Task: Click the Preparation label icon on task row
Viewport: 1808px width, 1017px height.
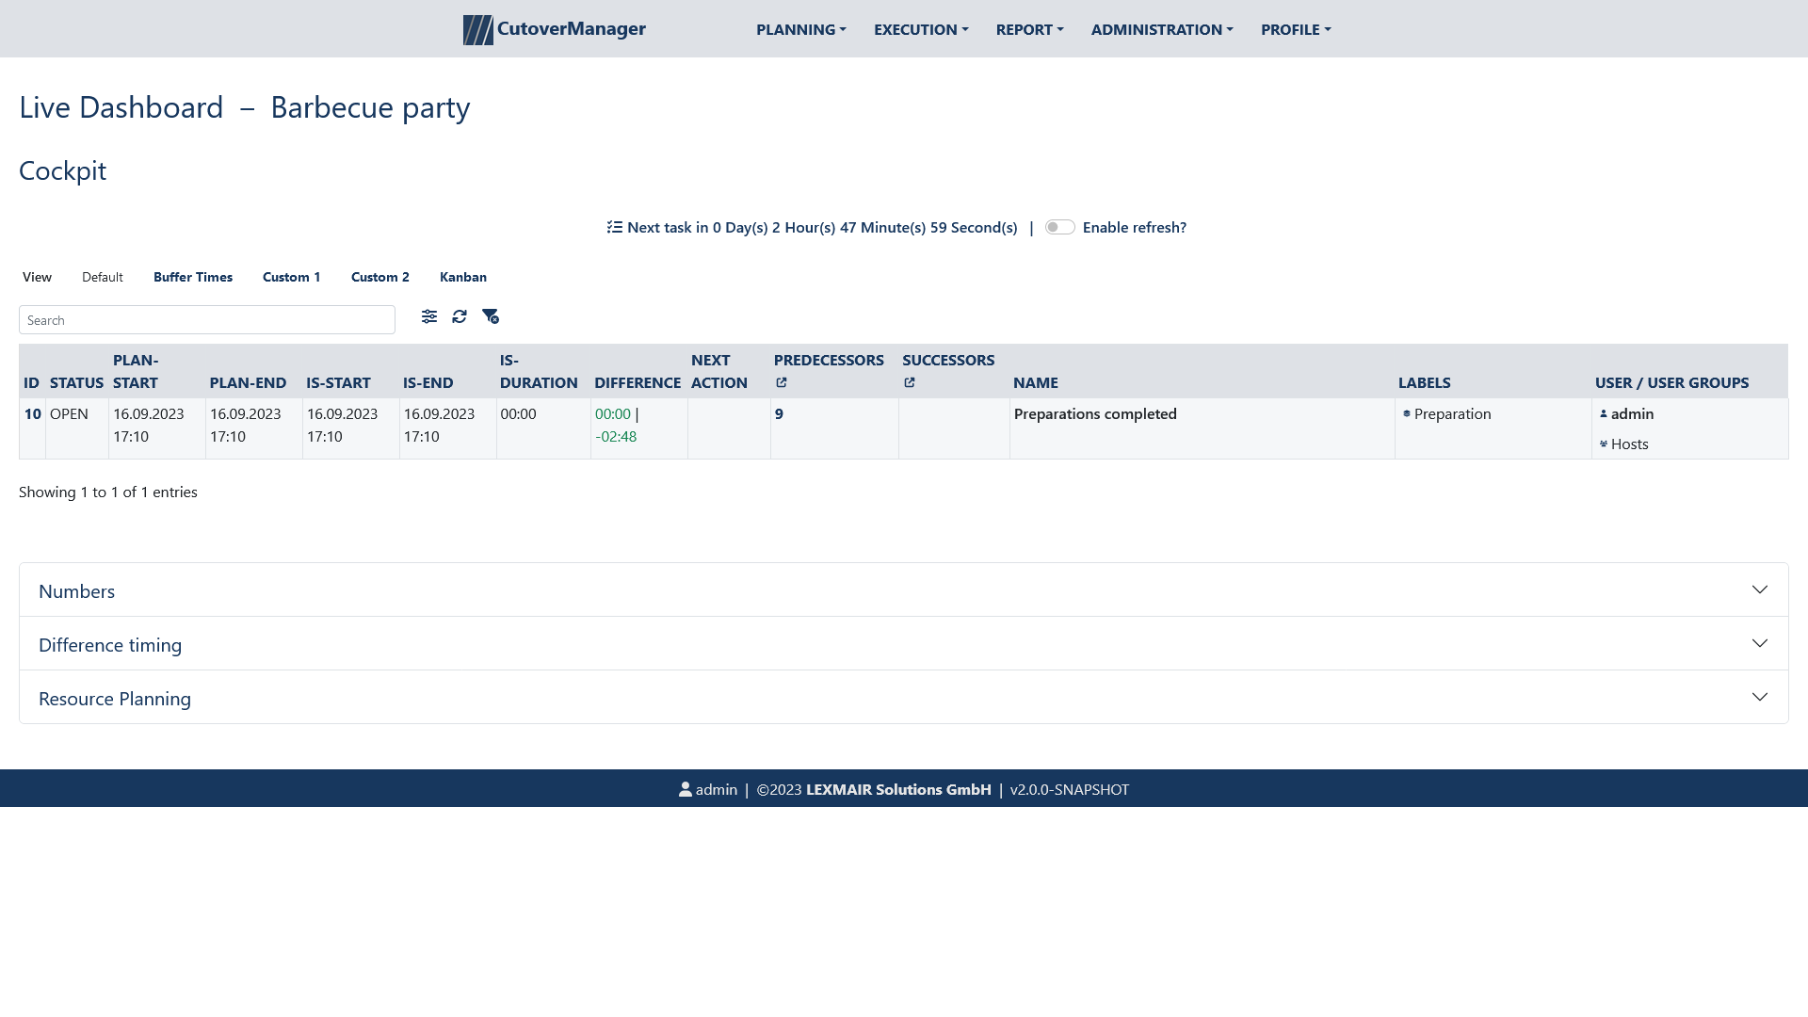Action: [1407, 413]
